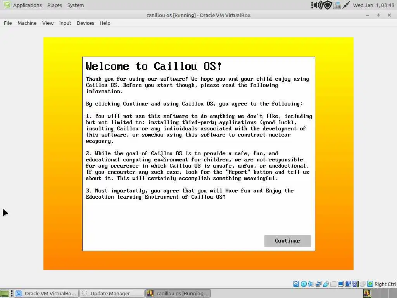Click the greyed mouse integration indicator
The height and width of the screenshot is (298, 397).
coord(363,284)
